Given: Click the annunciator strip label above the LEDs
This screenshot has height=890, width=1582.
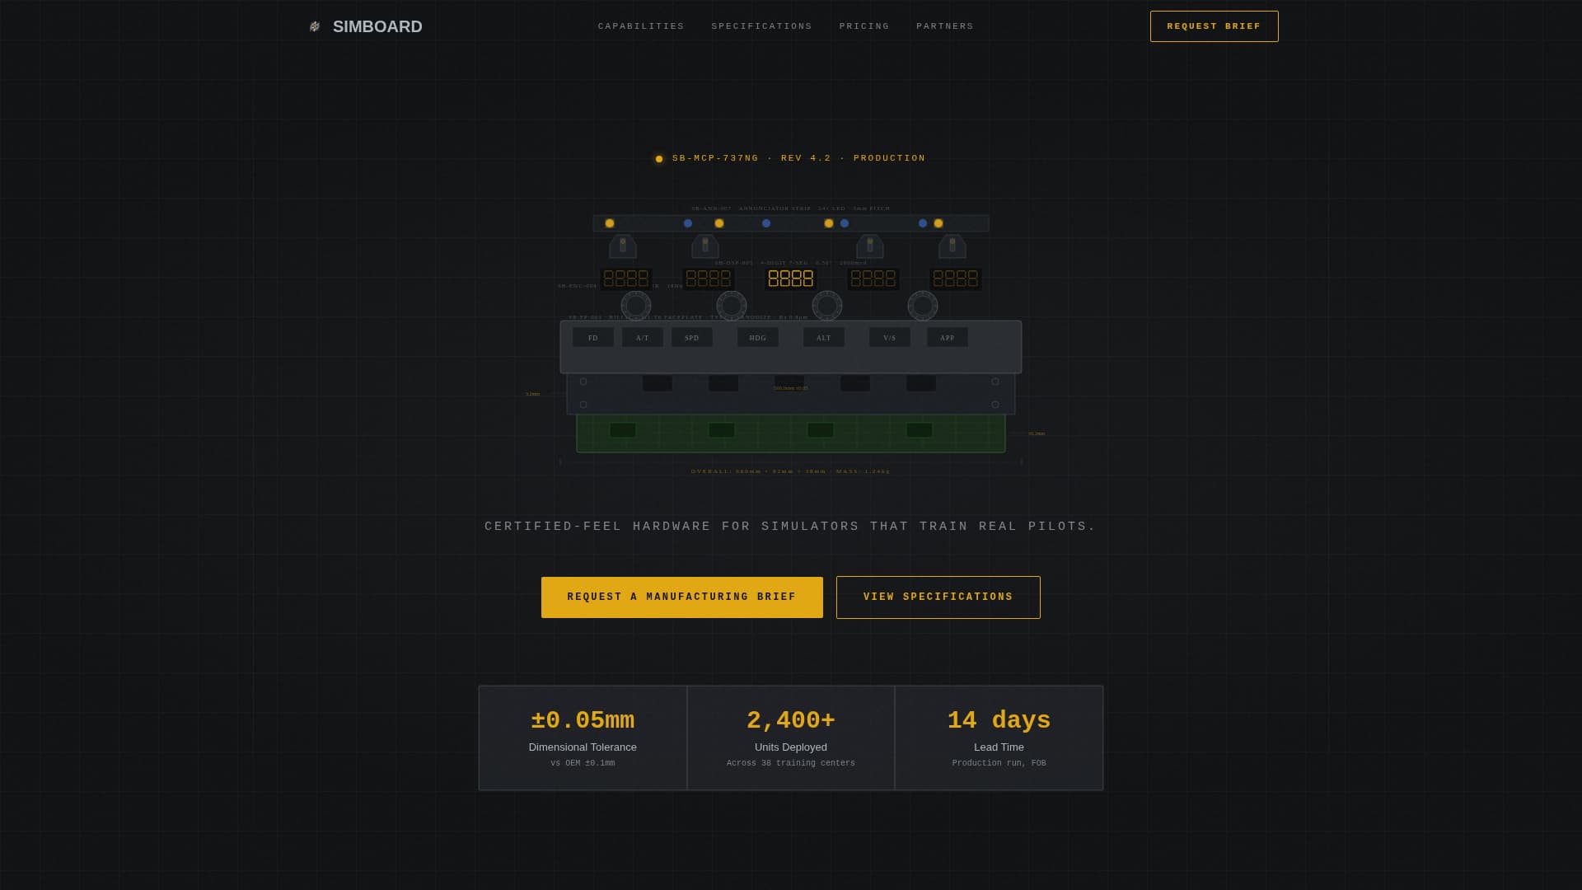Looking at the screenshot, I should coord(791,208).
